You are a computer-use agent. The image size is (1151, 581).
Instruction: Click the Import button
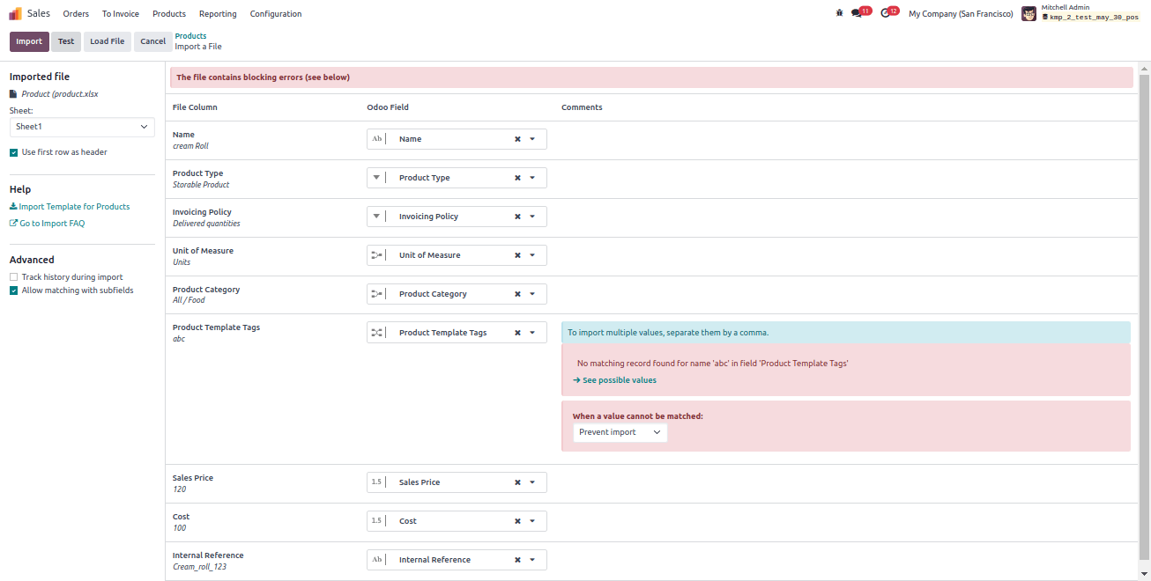(29, 41)
